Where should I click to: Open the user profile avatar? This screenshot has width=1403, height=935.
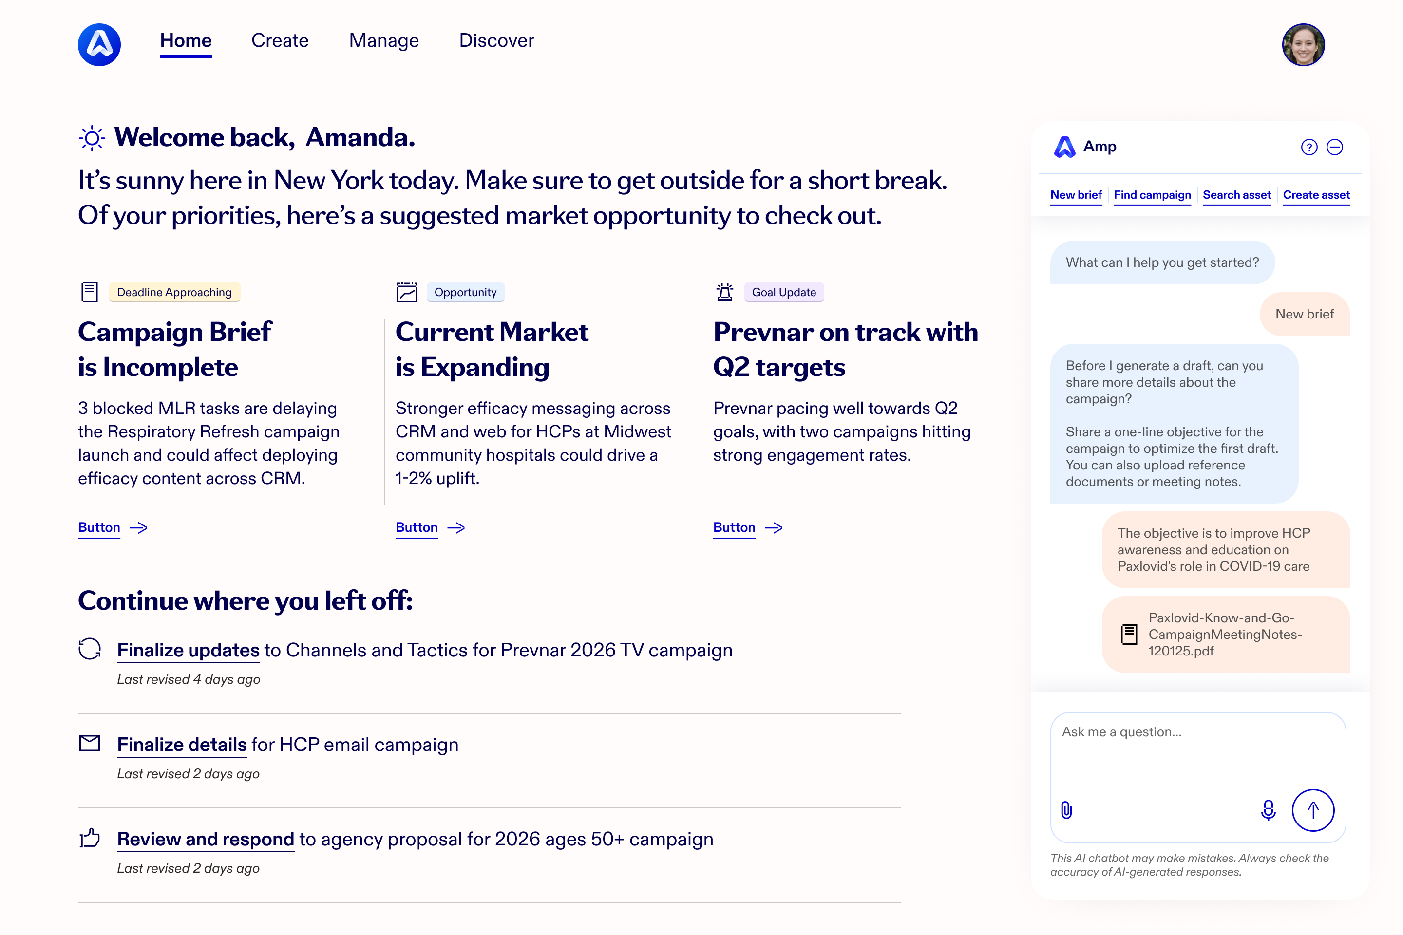(1304, 45)
